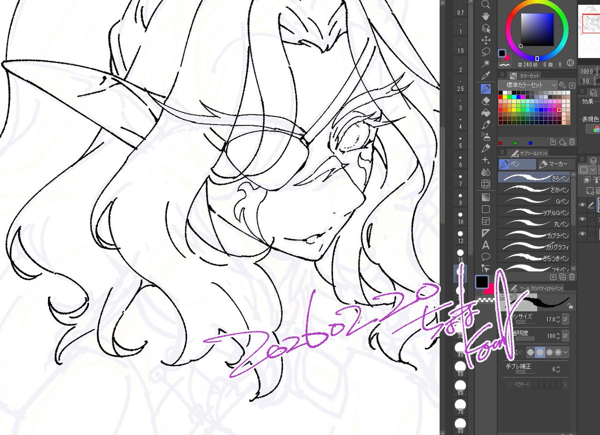Select the Auto select magic wand tool
The width and height of the screenshot is (600, 435).
pyautogui.click(x=485, y=64)
